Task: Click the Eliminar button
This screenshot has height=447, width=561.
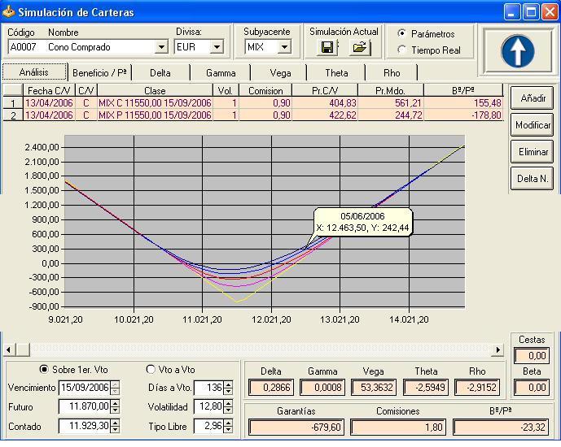Action: click(533, 152)
